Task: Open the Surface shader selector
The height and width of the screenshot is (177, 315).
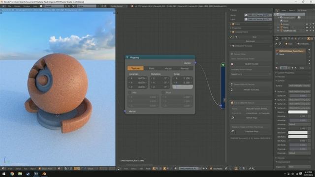Action: (x=299, y=86)
